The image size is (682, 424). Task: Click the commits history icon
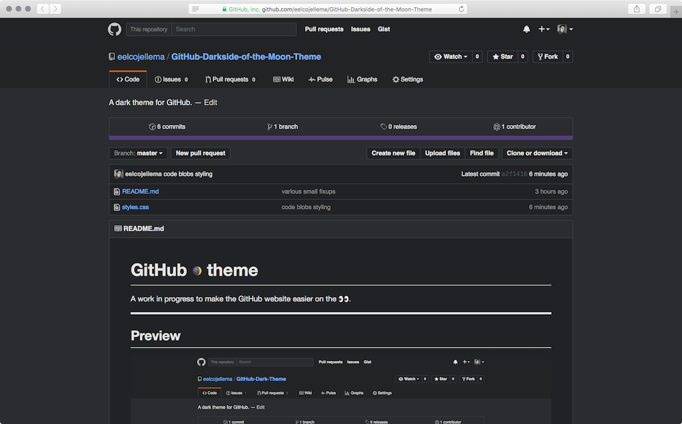[152, 127]
